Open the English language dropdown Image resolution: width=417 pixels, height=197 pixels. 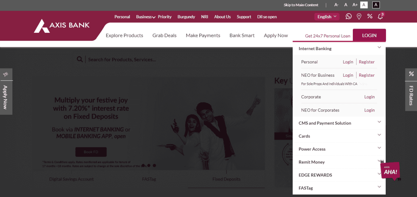click(326, 16)
